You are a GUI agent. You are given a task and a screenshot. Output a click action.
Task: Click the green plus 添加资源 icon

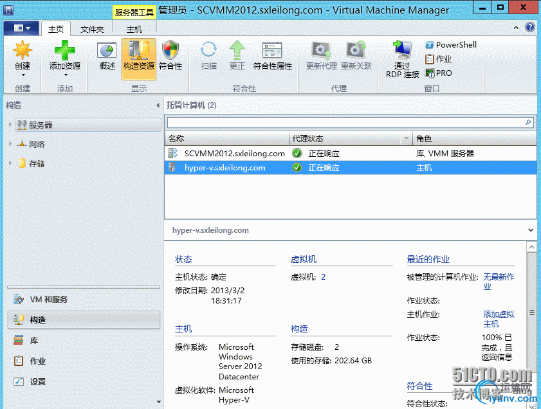(x=65, y=50)
